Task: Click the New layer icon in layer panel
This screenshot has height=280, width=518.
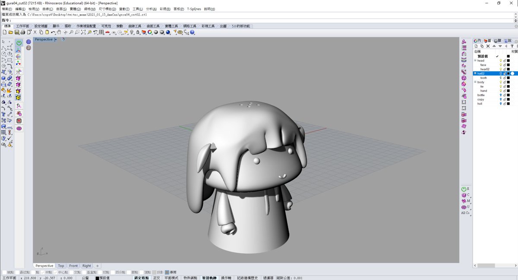Action: pyautogui.click(x=476, y=46)
